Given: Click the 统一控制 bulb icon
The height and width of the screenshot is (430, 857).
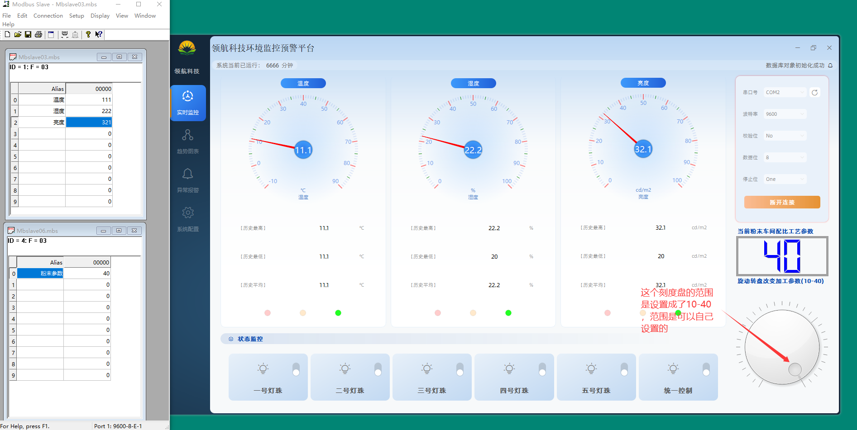Looking at the screenshot, I should (x=673, y=369).
